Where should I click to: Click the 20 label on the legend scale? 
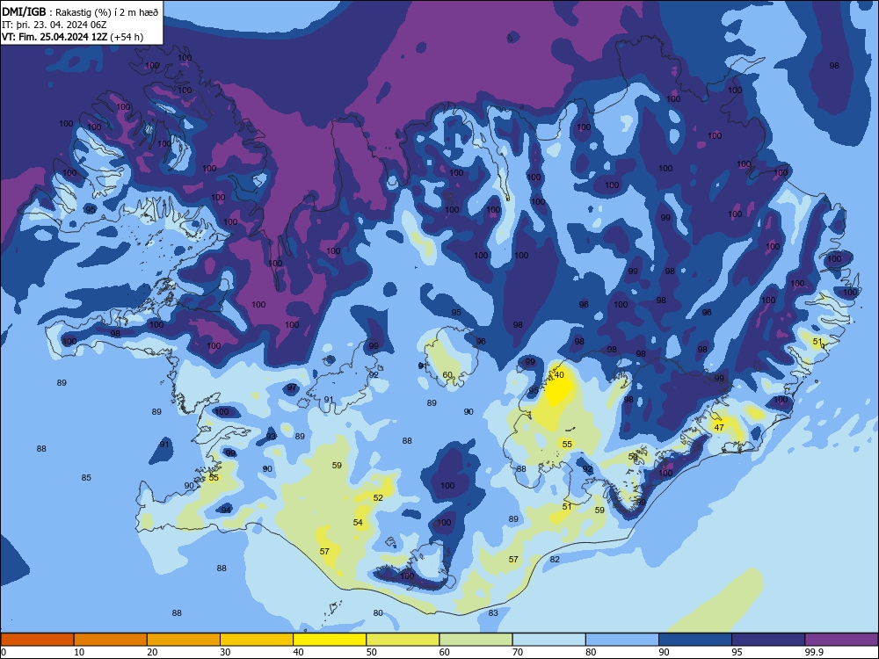(x=152, y=652)
